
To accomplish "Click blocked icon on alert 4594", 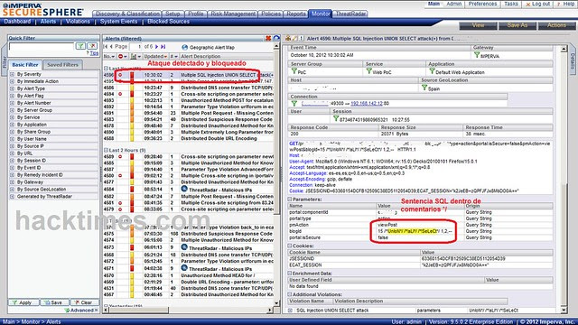I will pyautogui.click(x=120, y=94).
